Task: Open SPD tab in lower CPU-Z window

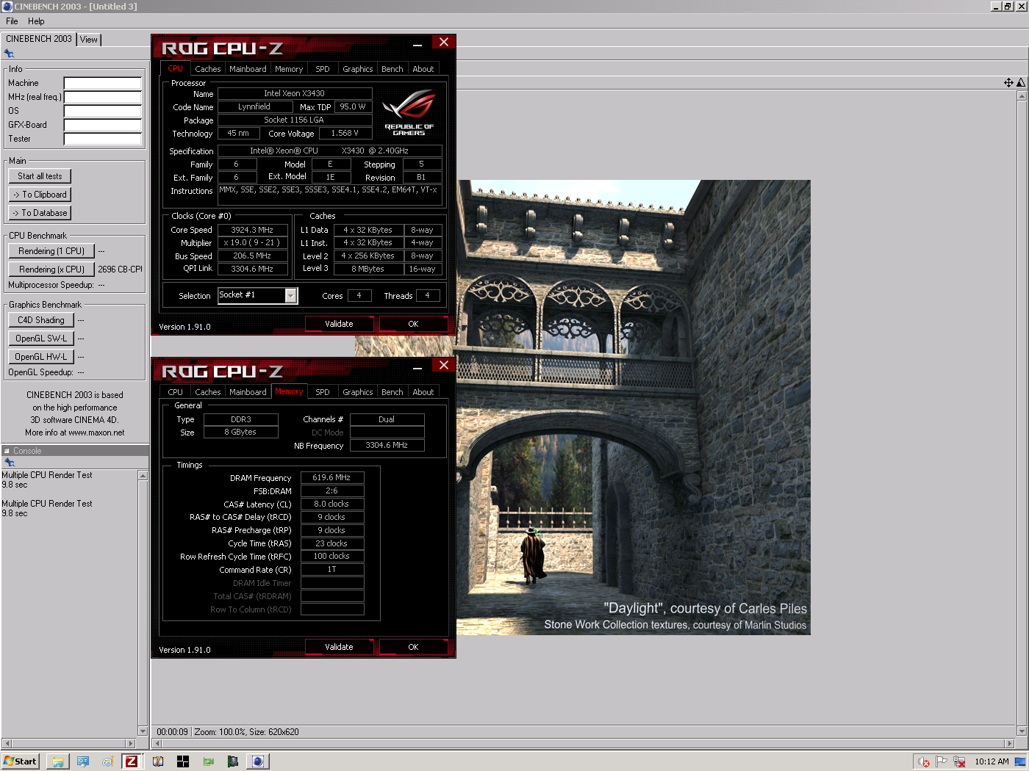Action: [x=323, y=392]
